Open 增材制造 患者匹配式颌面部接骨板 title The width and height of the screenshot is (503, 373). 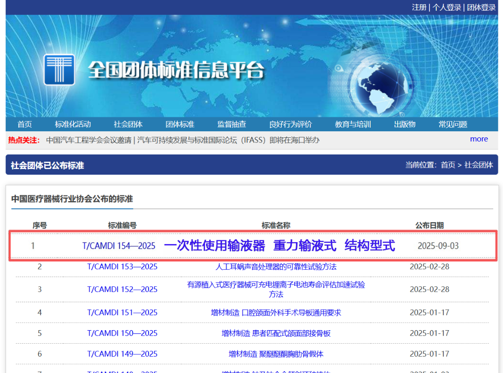(x=276, y=333)
